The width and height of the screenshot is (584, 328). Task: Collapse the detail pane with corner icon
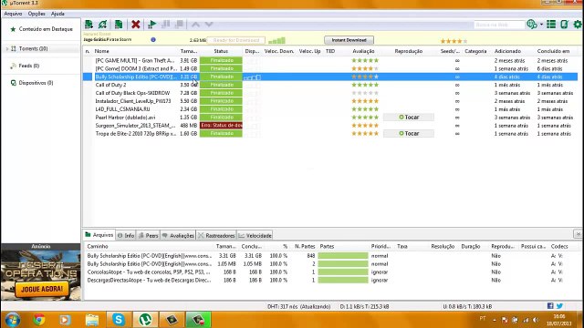[578, 234]
